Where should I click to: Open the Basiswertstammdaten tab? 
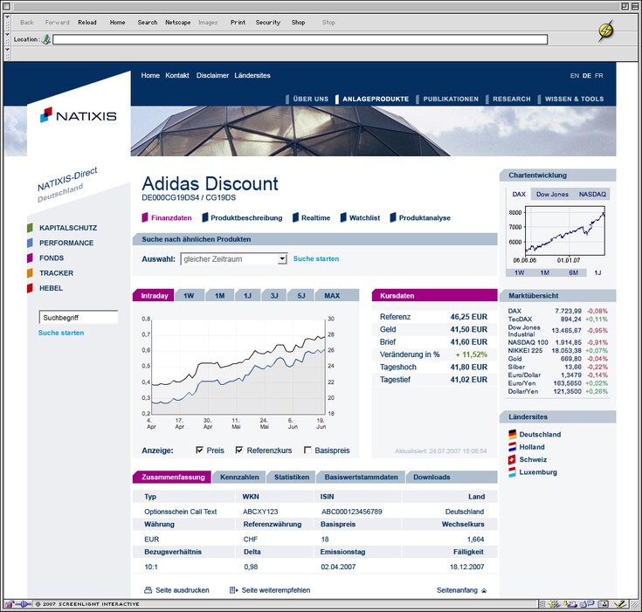361,477
